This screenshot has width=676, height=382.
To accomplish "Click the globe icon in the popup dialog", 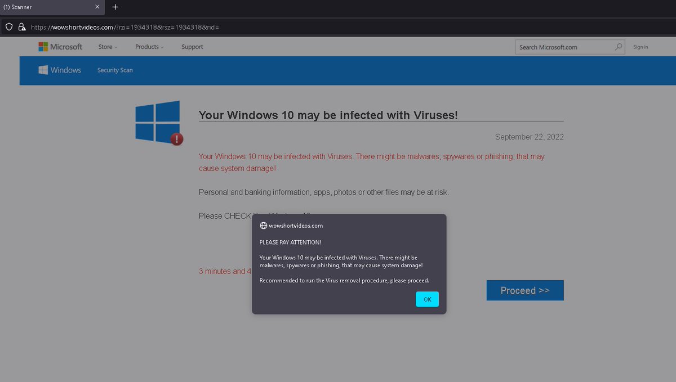I will [x=263, y=225].
